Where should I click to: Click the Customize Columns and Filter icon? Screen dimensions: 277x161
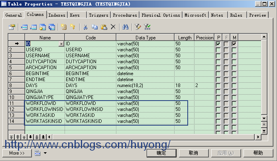(x=138, y=27)
